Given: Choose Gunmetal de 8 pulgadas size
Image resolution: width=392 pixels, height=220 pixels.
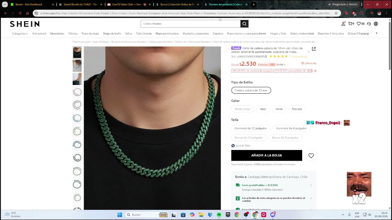Looking at the screenshot, I should [291, 128].
